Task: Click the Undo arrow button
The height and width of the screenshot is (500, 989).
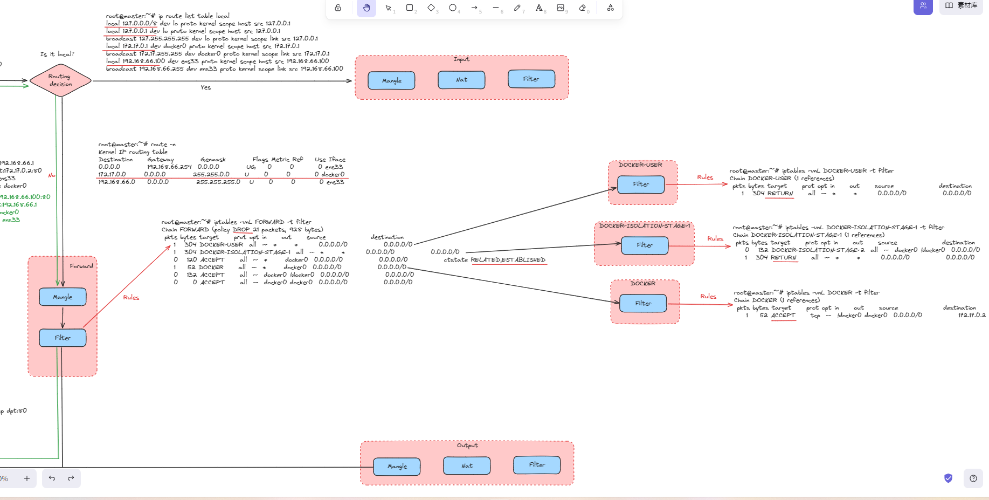Action: 52,478
